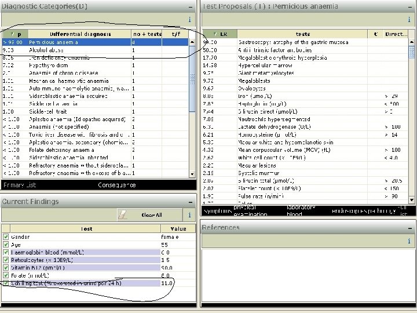Click the Test column header in findings
The width and height of the screenshot is (417, 313).
[x=86, y=228]
